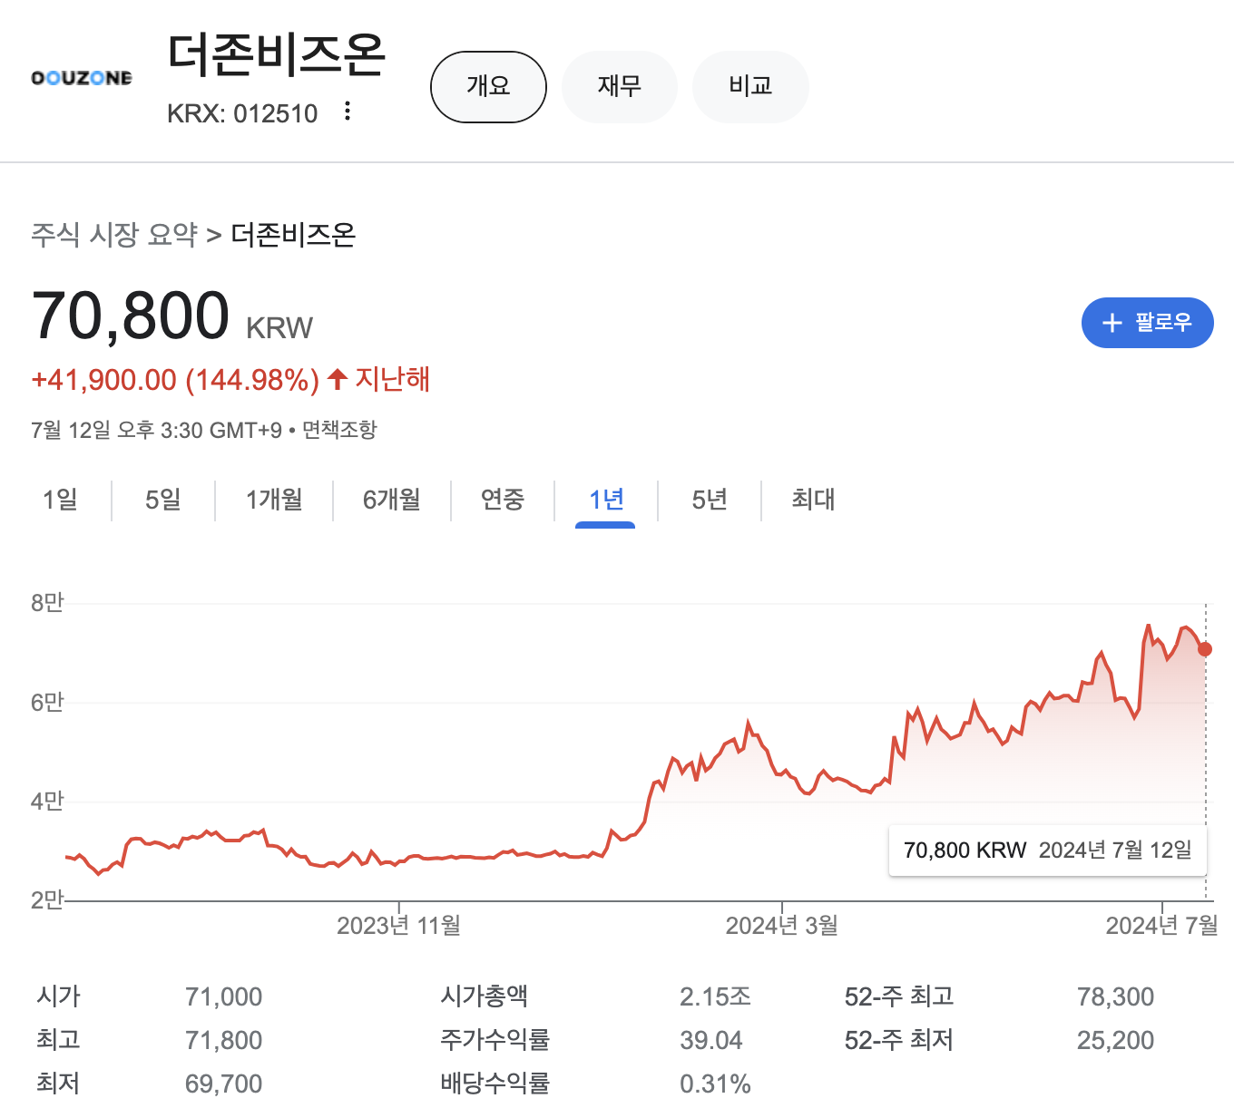Click the KRX: 012510 ticker text
This screenshot has width=1234, height=1108.
242,113
